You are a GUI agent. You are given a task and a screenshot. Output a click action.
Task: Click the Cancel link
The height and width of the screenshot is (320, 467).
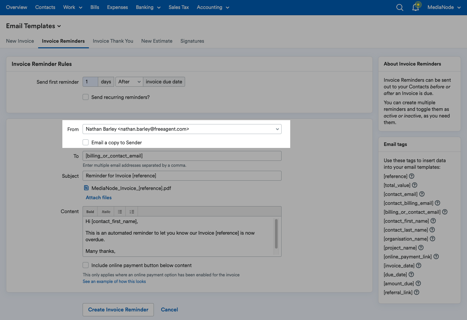(x=169, y=310)
